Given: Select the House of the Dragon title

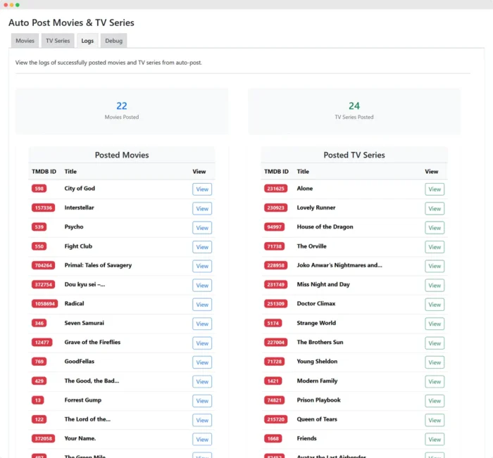Looking at the screenshot, I should (325, 227).
